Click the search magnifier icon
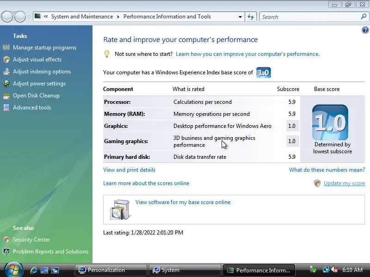 pos(364,17)
